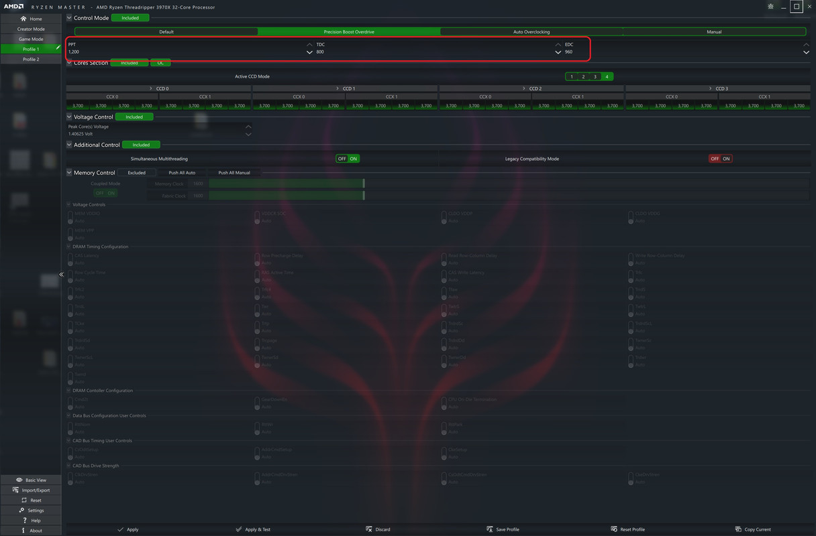The height and width of the screenshot is (536, 816).
Task: Click the Fabric Clock 1600 value box
Action: pos(198,196)
